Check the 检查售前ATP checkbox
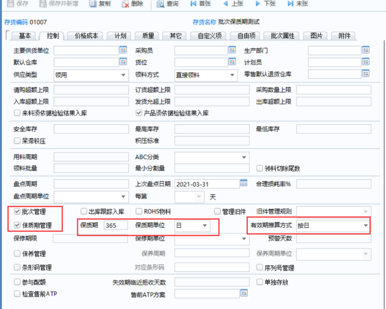This screenshot has height=309, width=386. click(17, 293)
